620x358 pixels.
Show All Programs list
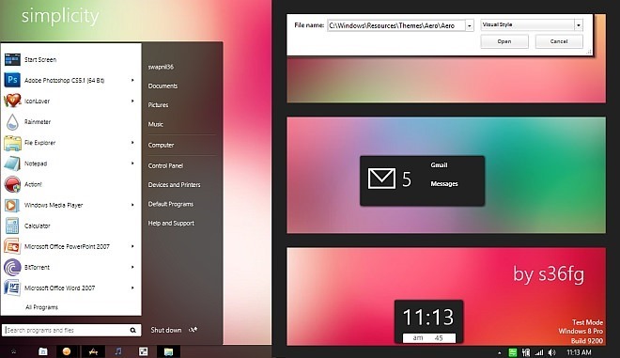pos(41,307)
